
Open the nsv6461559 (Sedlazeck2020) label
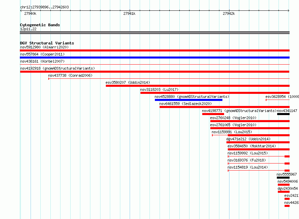(x=185, y=104)
